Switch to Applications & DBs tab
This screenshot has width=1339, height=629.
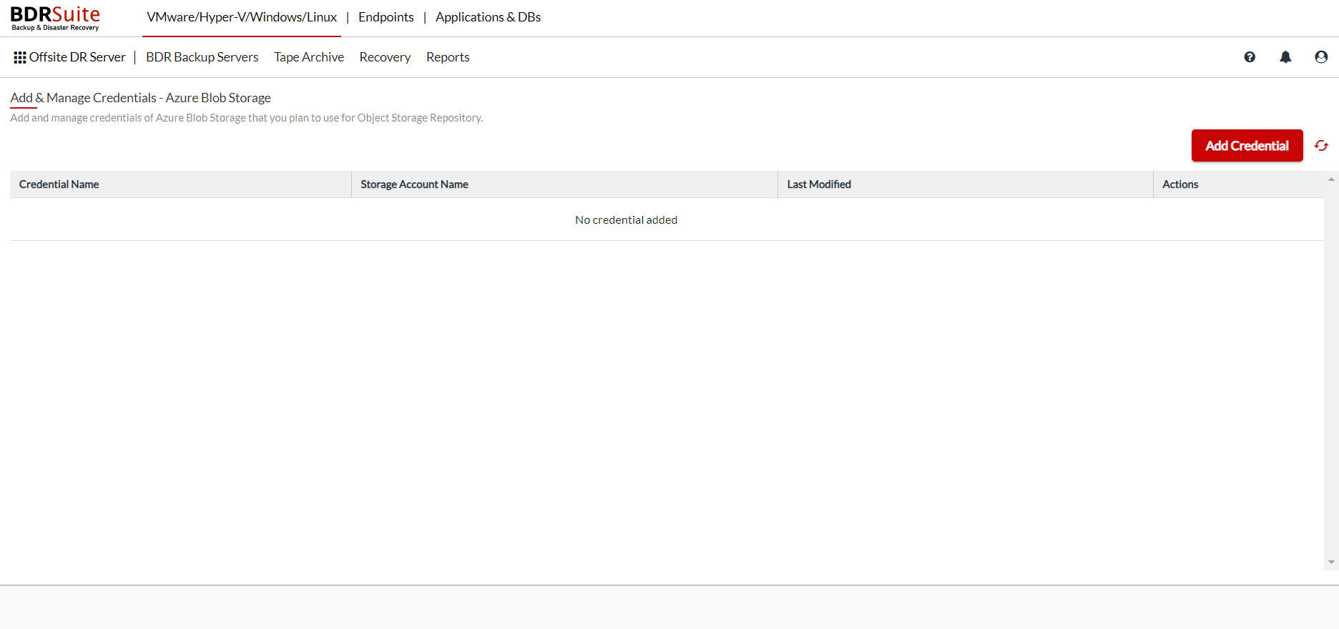click(488, 17)
